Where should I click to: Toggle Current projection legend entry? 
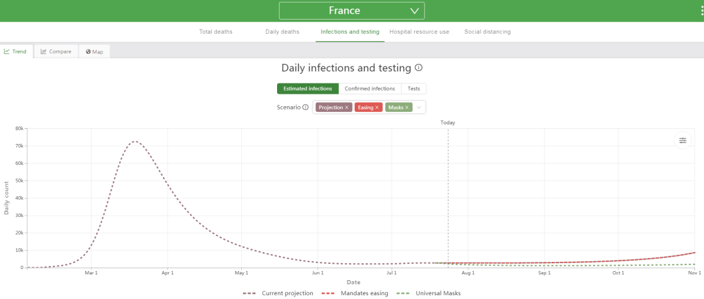pos(278,293)
